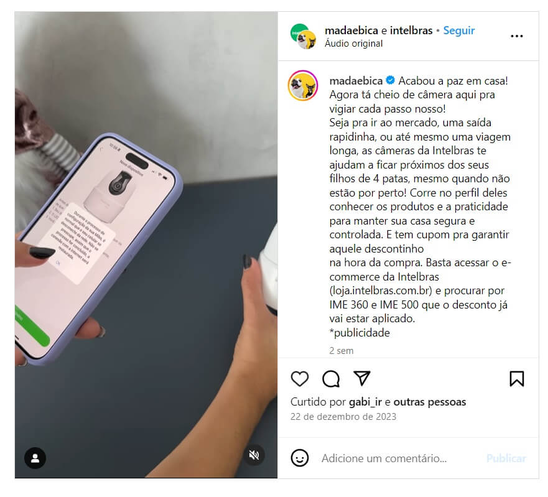This screenshot has height=497, width=548.
Task: Share post via paper plane icon
Action: (x=362, y=378)
